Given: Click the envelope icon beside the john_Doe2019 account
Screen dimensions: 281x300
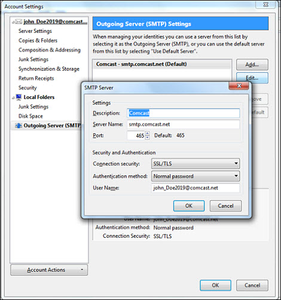Looking at the screenshot, I should (x=19, y=22).
